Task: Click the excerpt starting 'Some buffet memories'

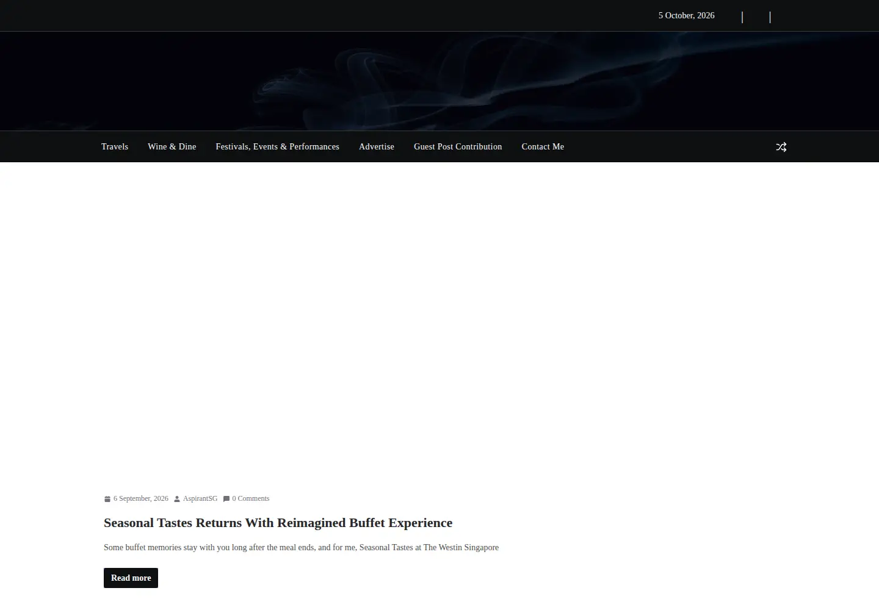Action: [x=301, y=547]
